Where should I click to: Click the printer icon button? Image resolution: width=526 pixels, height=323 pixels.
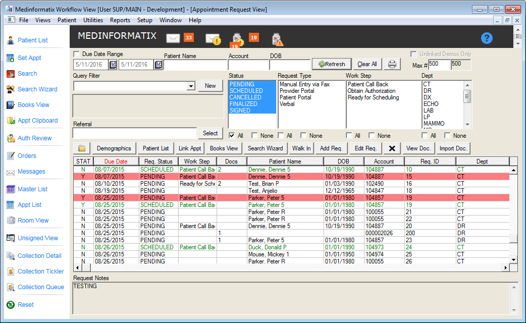[x=392, y=64]
